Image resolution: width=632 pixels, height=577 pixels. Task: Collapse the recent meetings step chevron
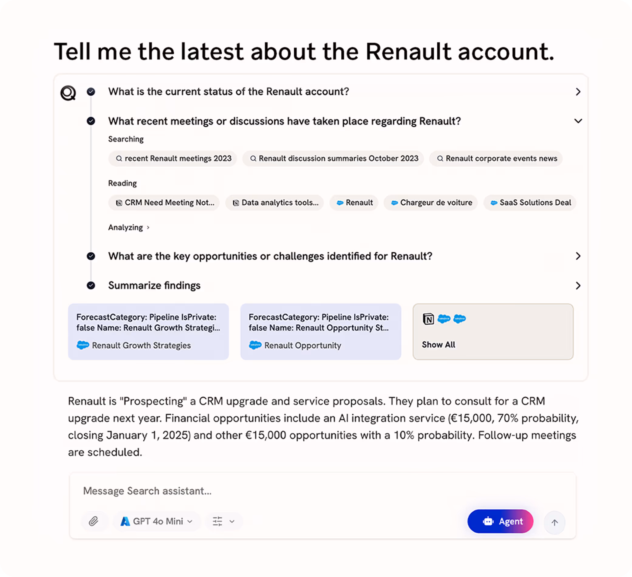click(x=578, y=121)
